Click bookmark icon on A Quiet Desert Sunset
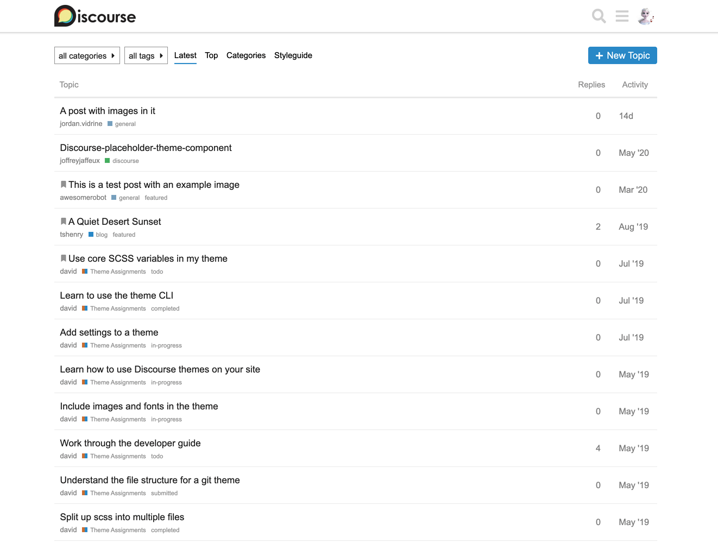The width and height of the screenshot is (718, 543). (x=64, y=222)
